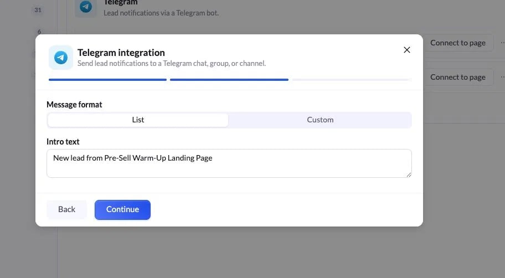Image resolution: width=505 pixels, height=278 pixels.
Task: Switch to the Custom message format
Action: pos(320,120)
